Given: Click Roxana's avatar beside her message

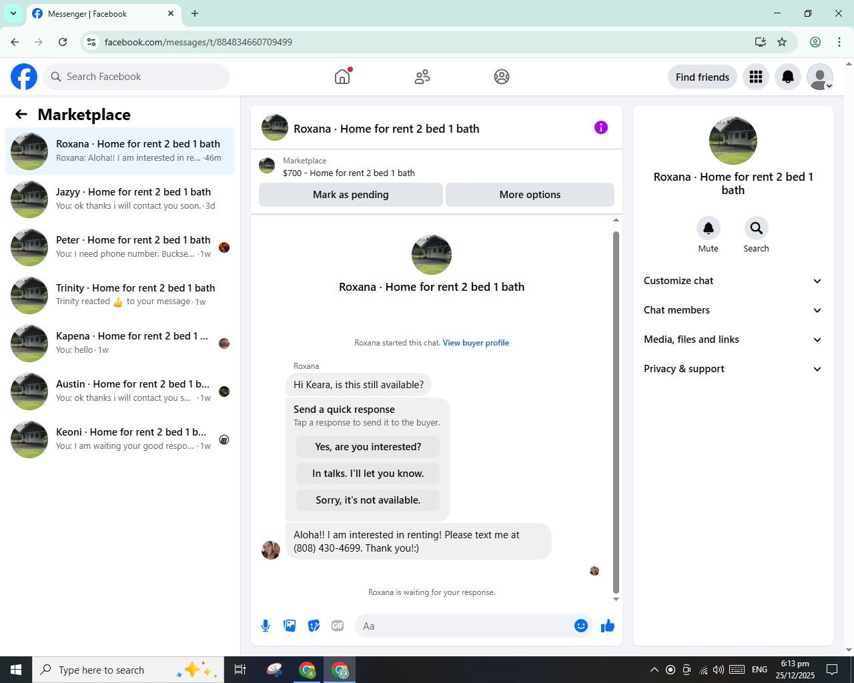Looking at the screenshot, I should click(271, 550).
